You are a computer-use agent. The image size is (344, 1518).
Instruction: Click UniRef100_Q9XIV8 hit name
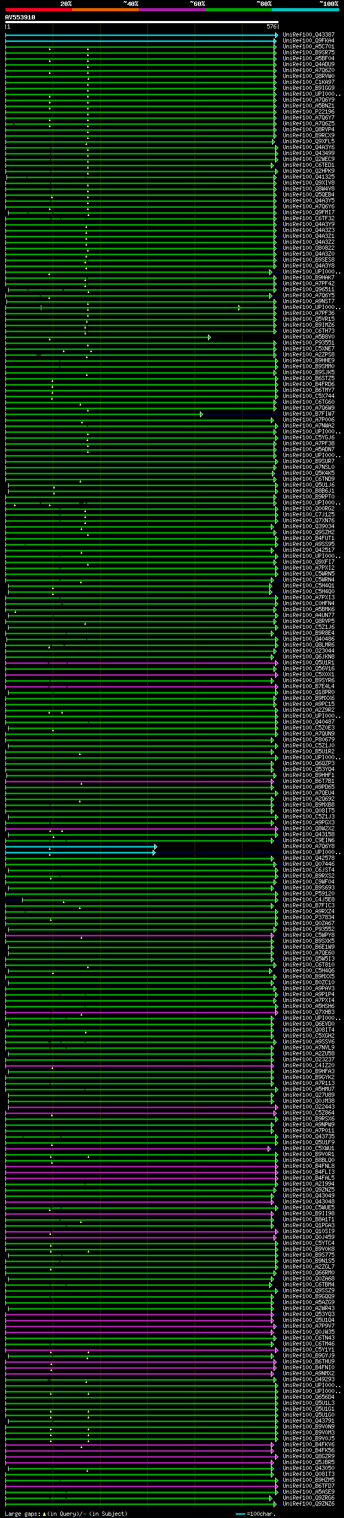click(308, 183)
